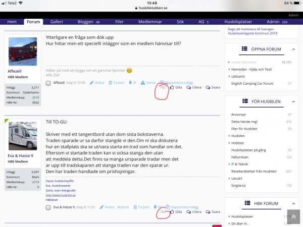
Task: Open the Galleri tab in navigation bar
Action: (57, 22)
